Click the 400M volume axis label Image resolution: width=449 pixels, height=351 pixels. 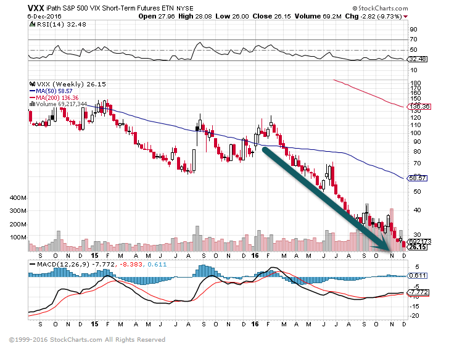[18, 197]
